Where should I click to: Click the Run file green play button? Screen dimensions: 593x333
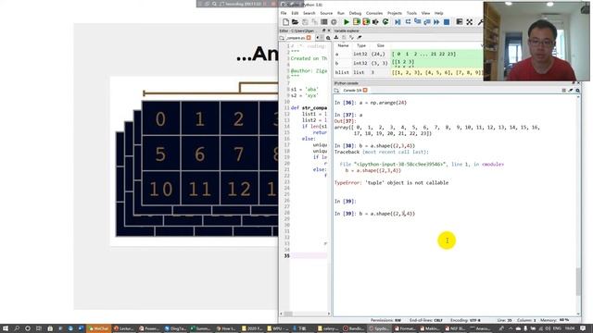tap(346, 22)
